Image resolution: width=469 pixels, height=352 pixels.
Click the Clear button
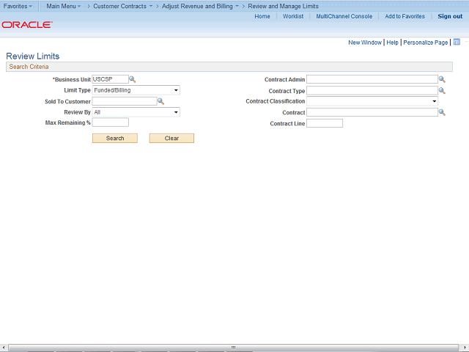pyautogui.click(x=171, y=139)
